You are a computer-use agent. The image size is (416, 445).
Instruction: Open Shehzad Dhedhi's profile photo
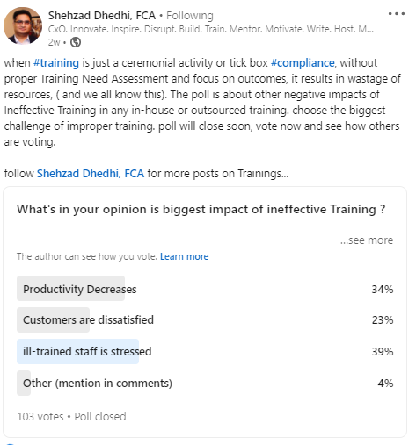point(23,25)
